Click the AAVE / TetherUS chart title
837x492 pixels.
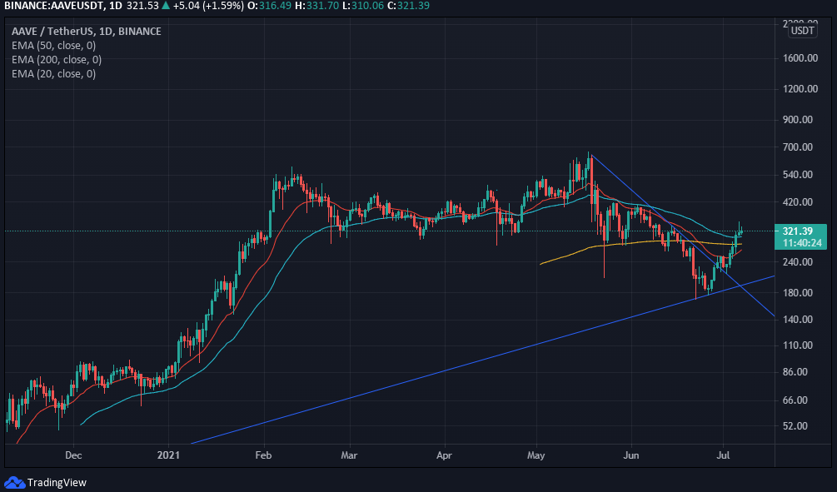87,31
